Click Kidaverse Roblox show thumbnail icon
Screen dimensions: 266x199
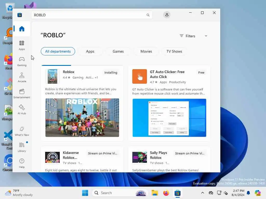(x=52, y=157)
